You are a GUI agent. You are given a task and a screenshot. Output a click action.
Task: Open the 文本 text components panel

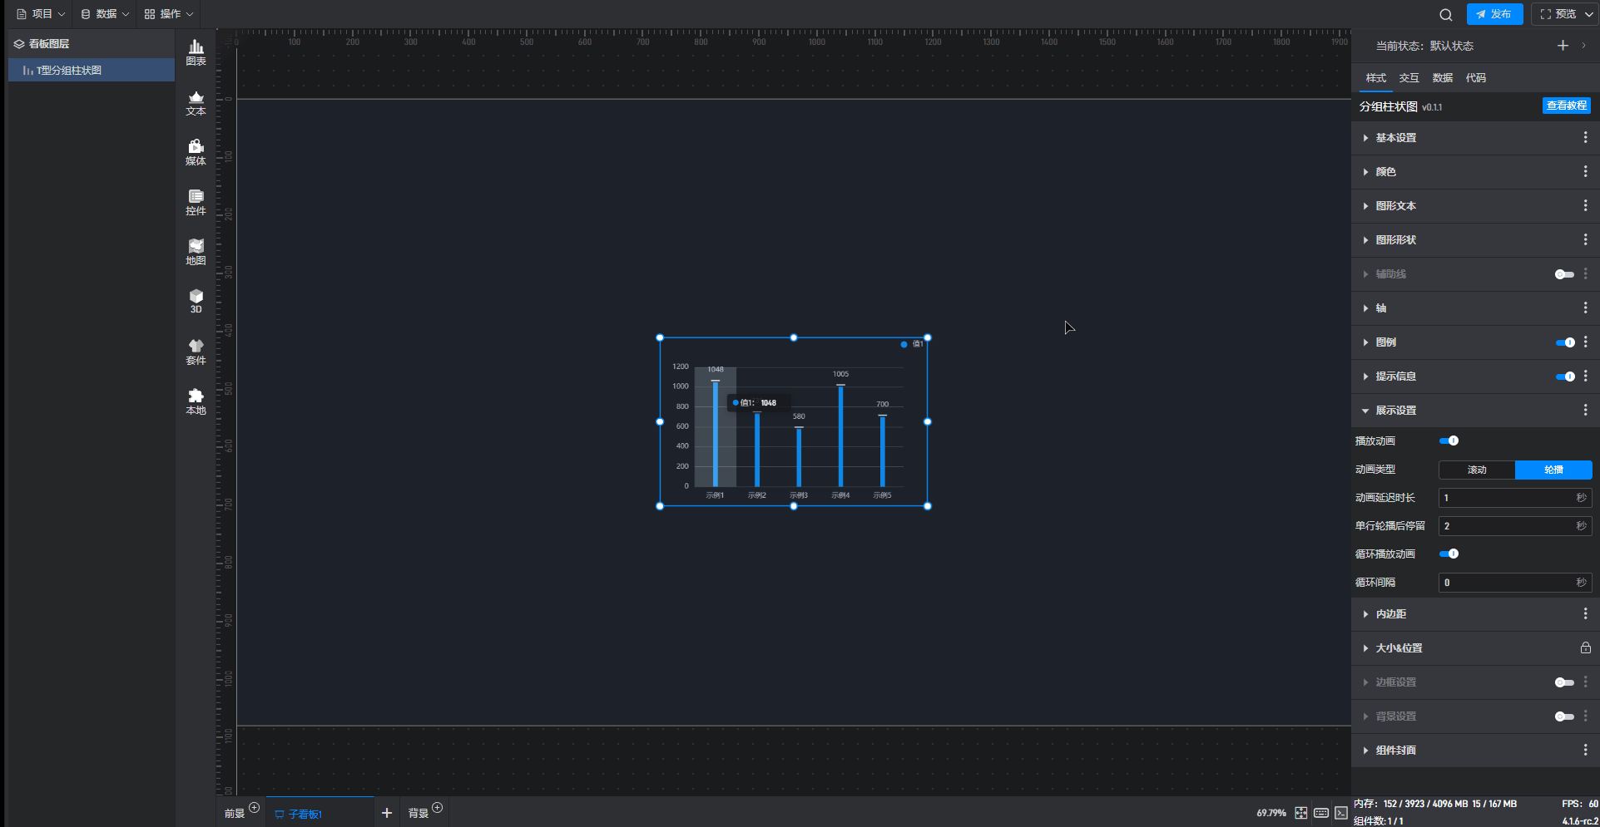coord(196,103)
